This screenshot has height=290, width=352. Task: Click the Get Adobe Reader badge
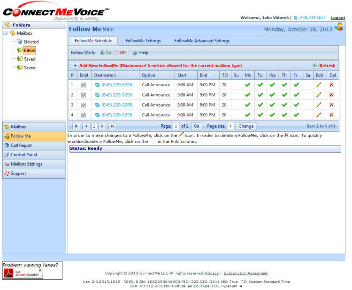pos(23,273)
